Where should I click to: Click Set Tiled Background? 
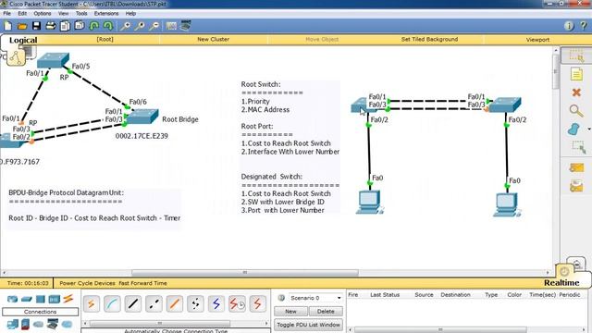(429, 39)
